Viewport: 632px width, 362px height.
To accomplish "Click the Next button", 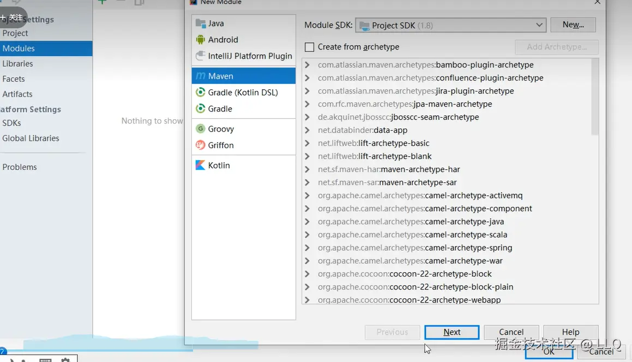I will pyautogui.click(x=452, y=332).
